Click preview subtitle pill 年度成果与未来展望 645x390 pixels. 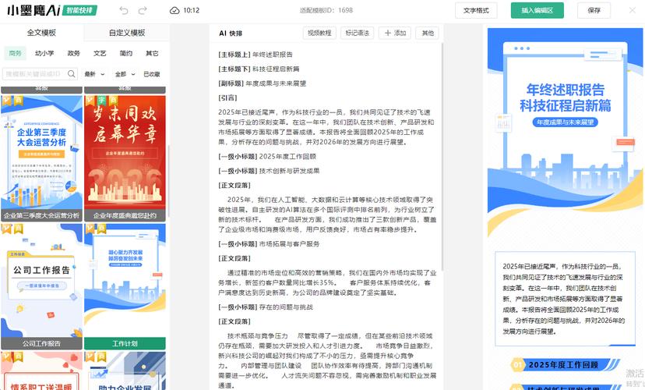[x=566, y=122]
